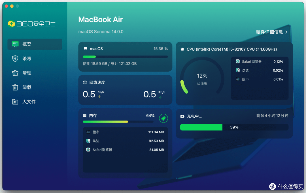
Task: Click the memory boost rocket button
Action: (163, 118)
